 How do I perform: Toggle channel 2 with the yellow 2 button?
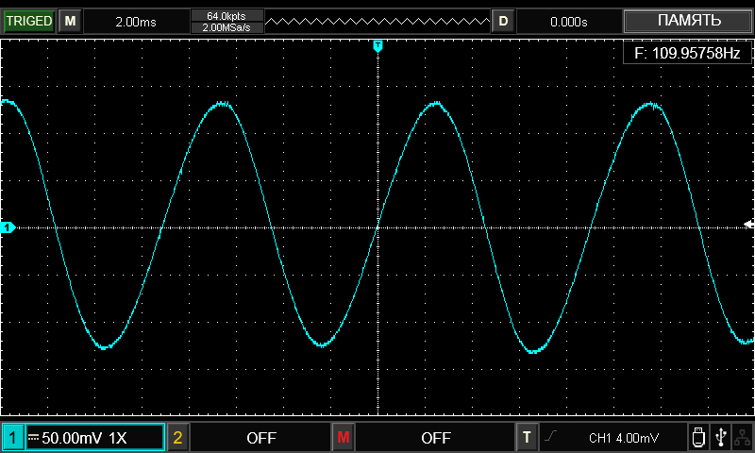(177, 438)
